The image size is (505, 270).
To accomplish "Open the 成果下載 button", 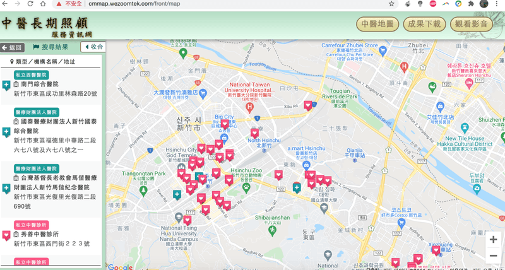I will point(424,24).
